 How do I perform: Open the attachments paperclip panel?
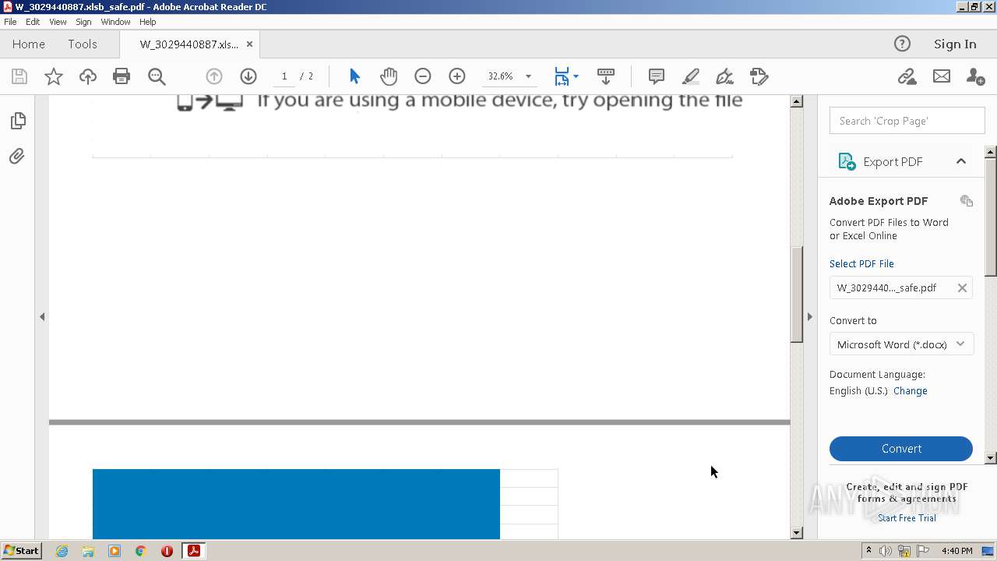17,157
